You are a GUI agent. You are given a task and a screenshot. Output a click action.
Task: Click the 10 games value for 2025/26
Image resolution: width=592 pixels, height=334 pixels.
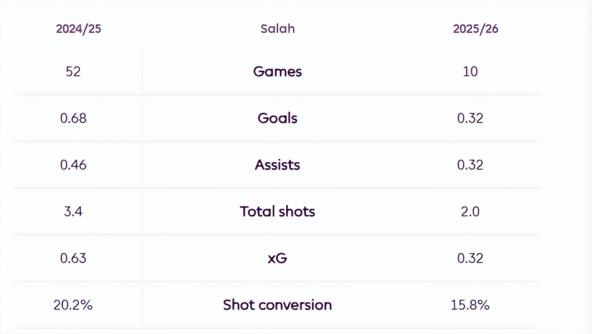470,71
